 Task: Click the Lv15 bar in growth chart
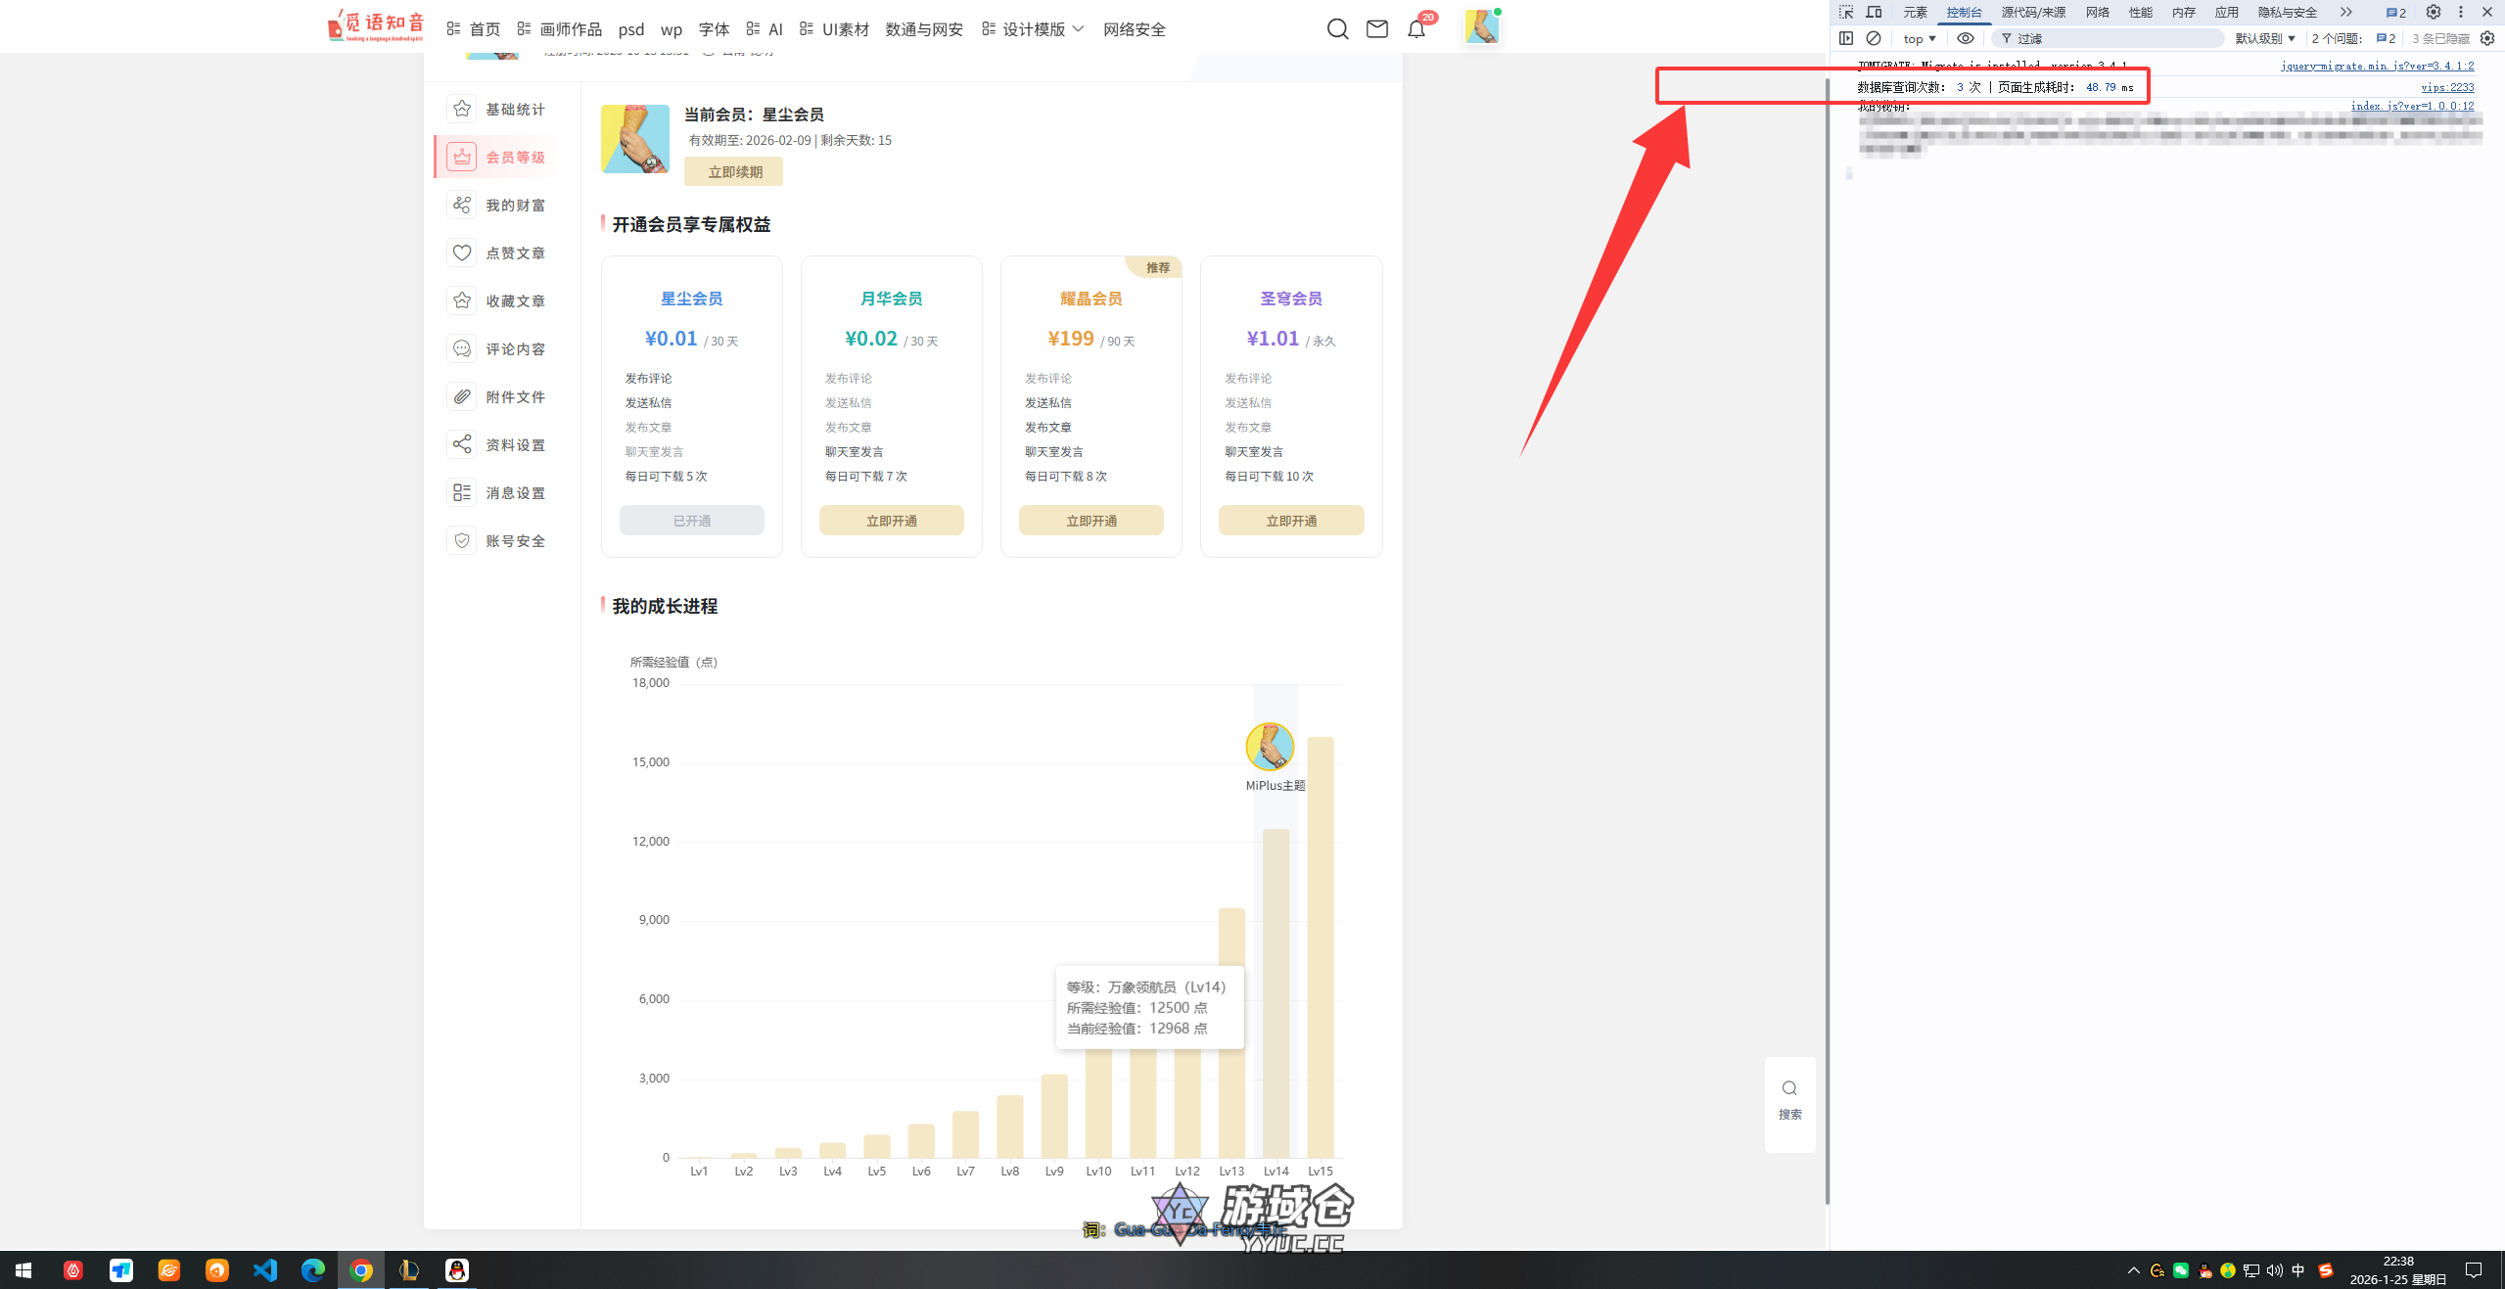click(x=1320, y=947)
